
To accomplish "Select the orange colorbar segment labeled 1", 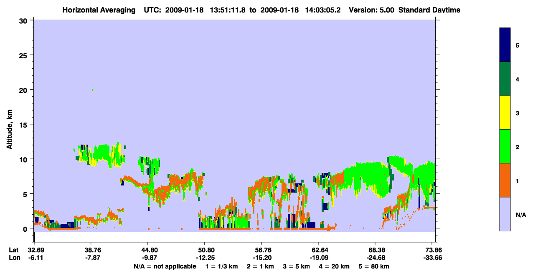I will (505, 180).
